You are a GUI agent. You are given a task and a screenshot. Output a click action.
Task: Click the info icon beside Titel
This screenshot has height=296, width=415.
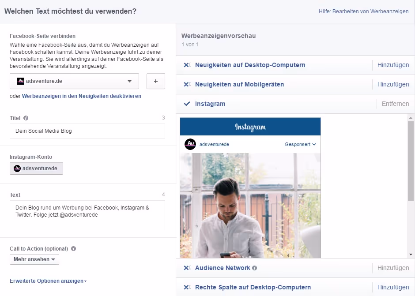(x=26, y=118)
